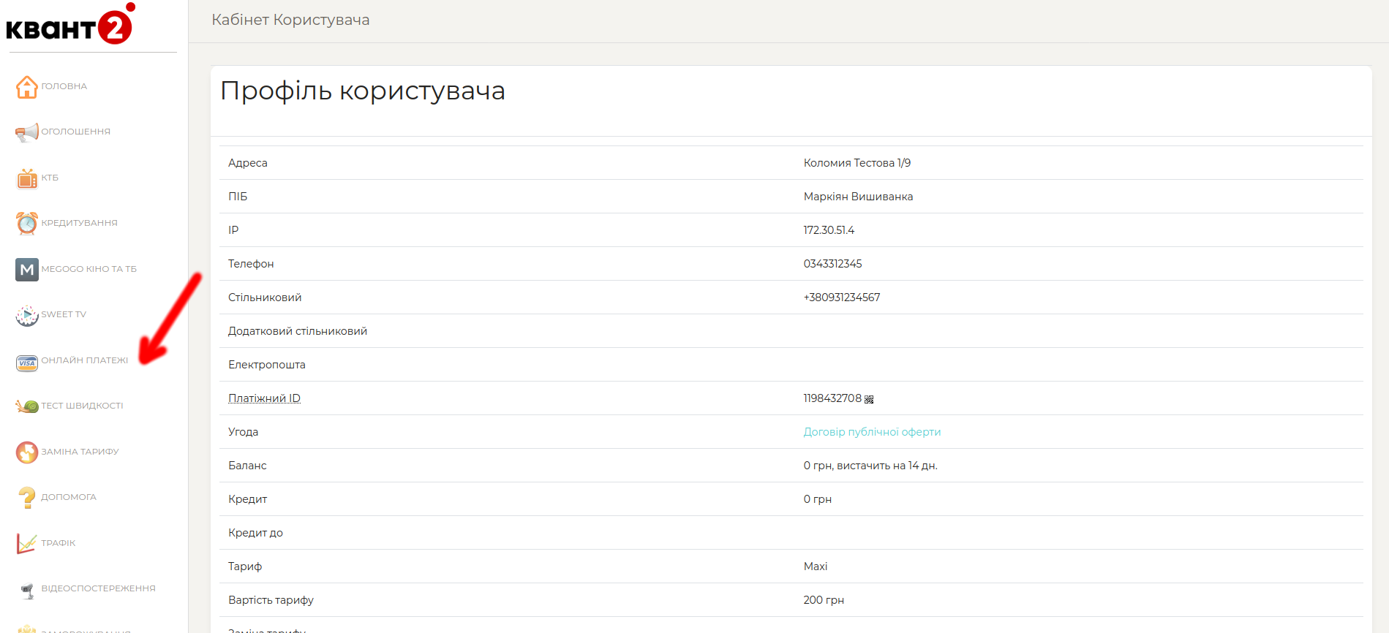Image resolution: width=1389 pixels, height=633 pixels.
Task: Click the alarm clock Кредитування icon
Action: coord(27,224)
